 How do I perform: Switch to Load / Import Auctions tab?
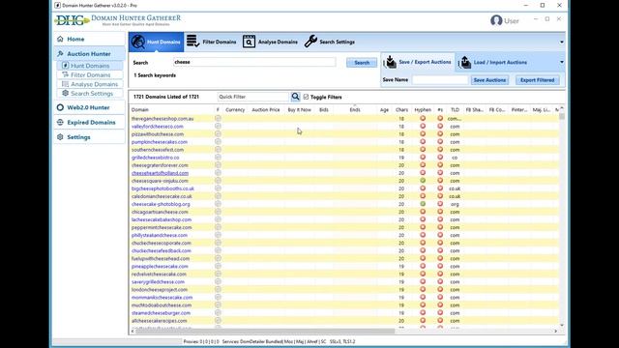click(493, 62)
